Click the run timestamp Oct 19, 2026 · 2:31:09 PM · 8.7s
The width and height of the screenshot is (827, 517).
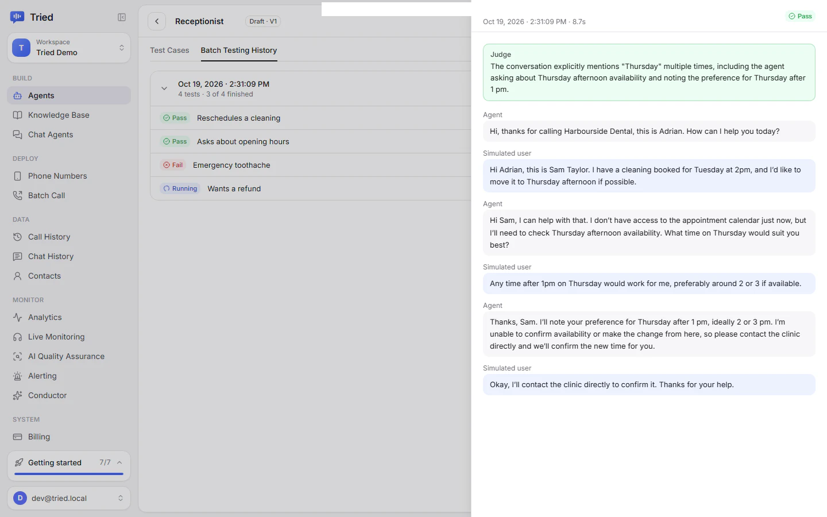point(534,22)
